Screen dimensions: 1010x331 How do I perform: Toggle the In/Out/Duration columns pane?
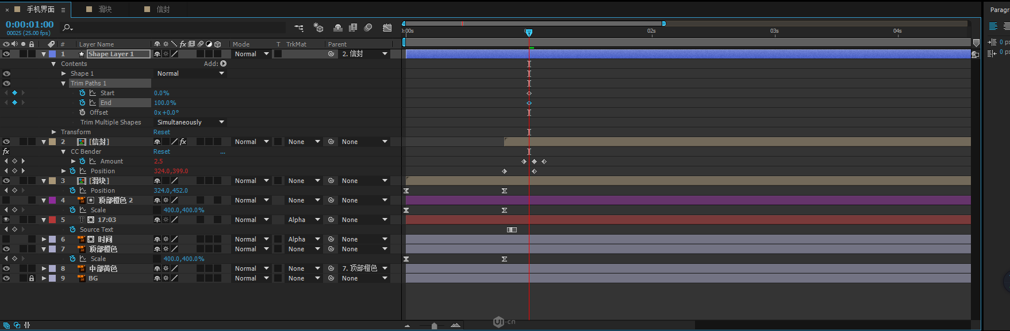coord(26,325)
